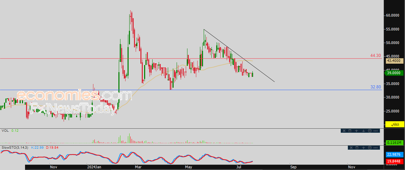Viewport: 405px width, 170px height.
Task: Click the red 19.8448 stochastic D tag
Action: coord(395,162)
